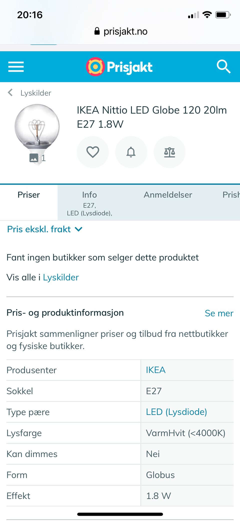Tap the search magnifier icon

coord(223,67)
